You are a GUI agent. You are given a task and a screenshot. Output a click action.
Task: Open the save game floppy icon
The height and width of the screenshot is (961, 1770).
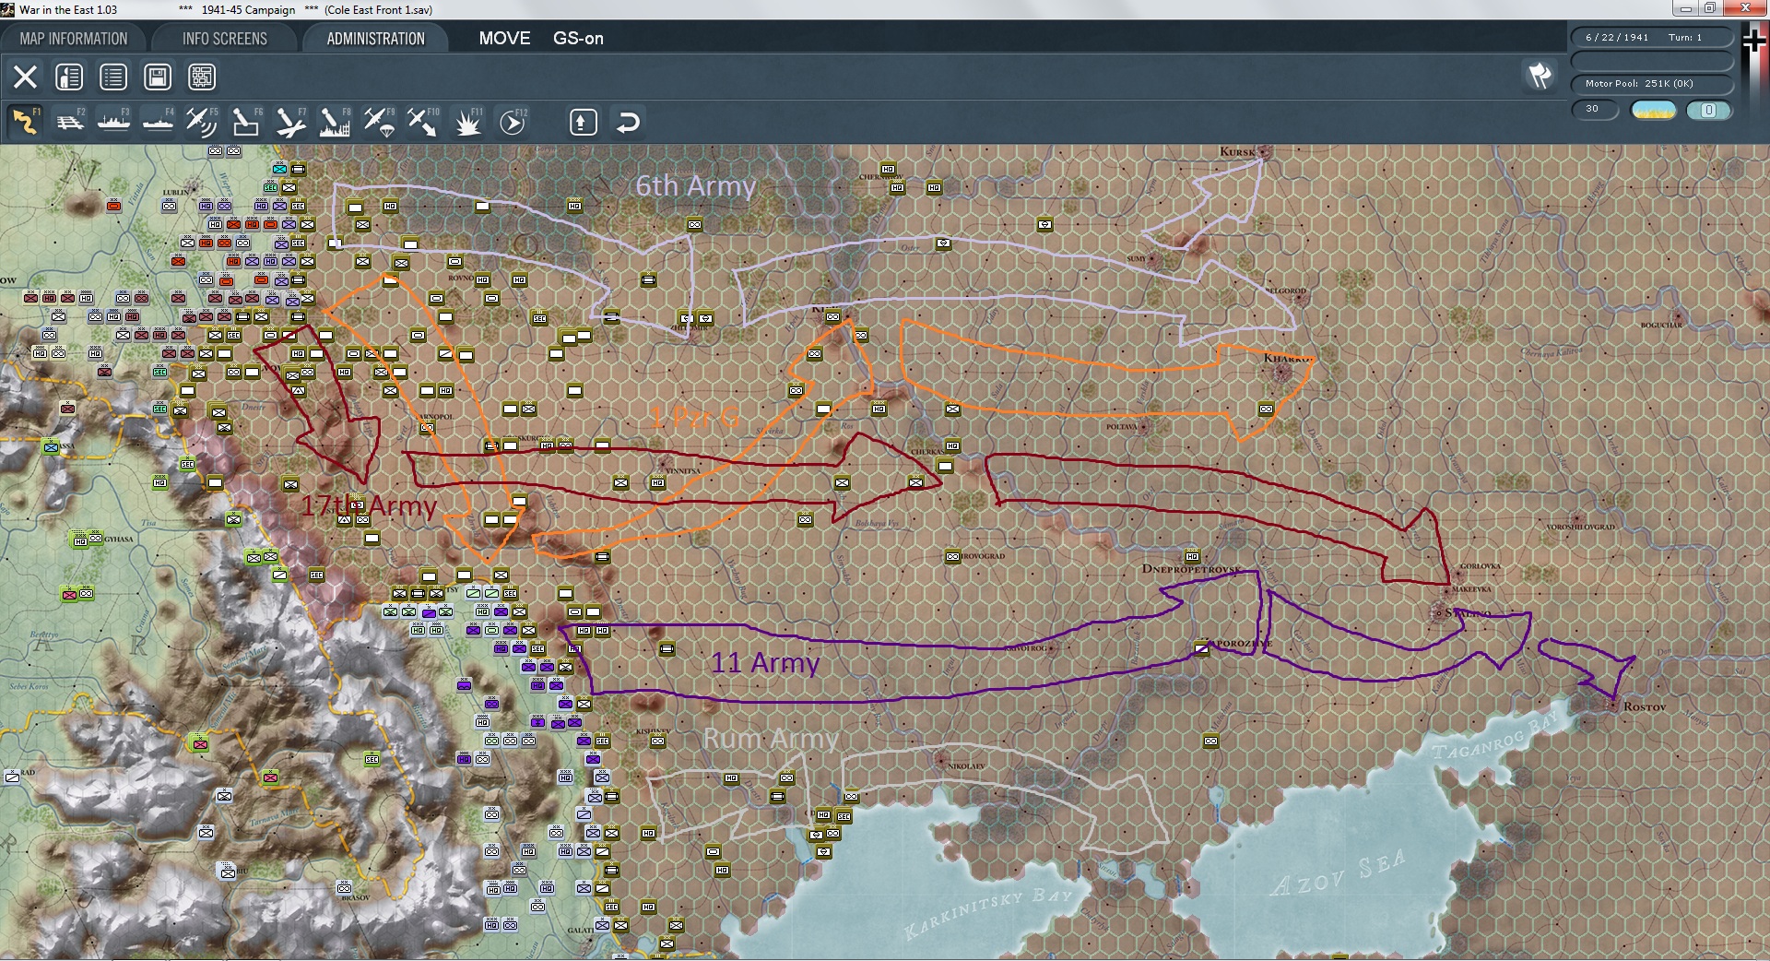point(158,77)
